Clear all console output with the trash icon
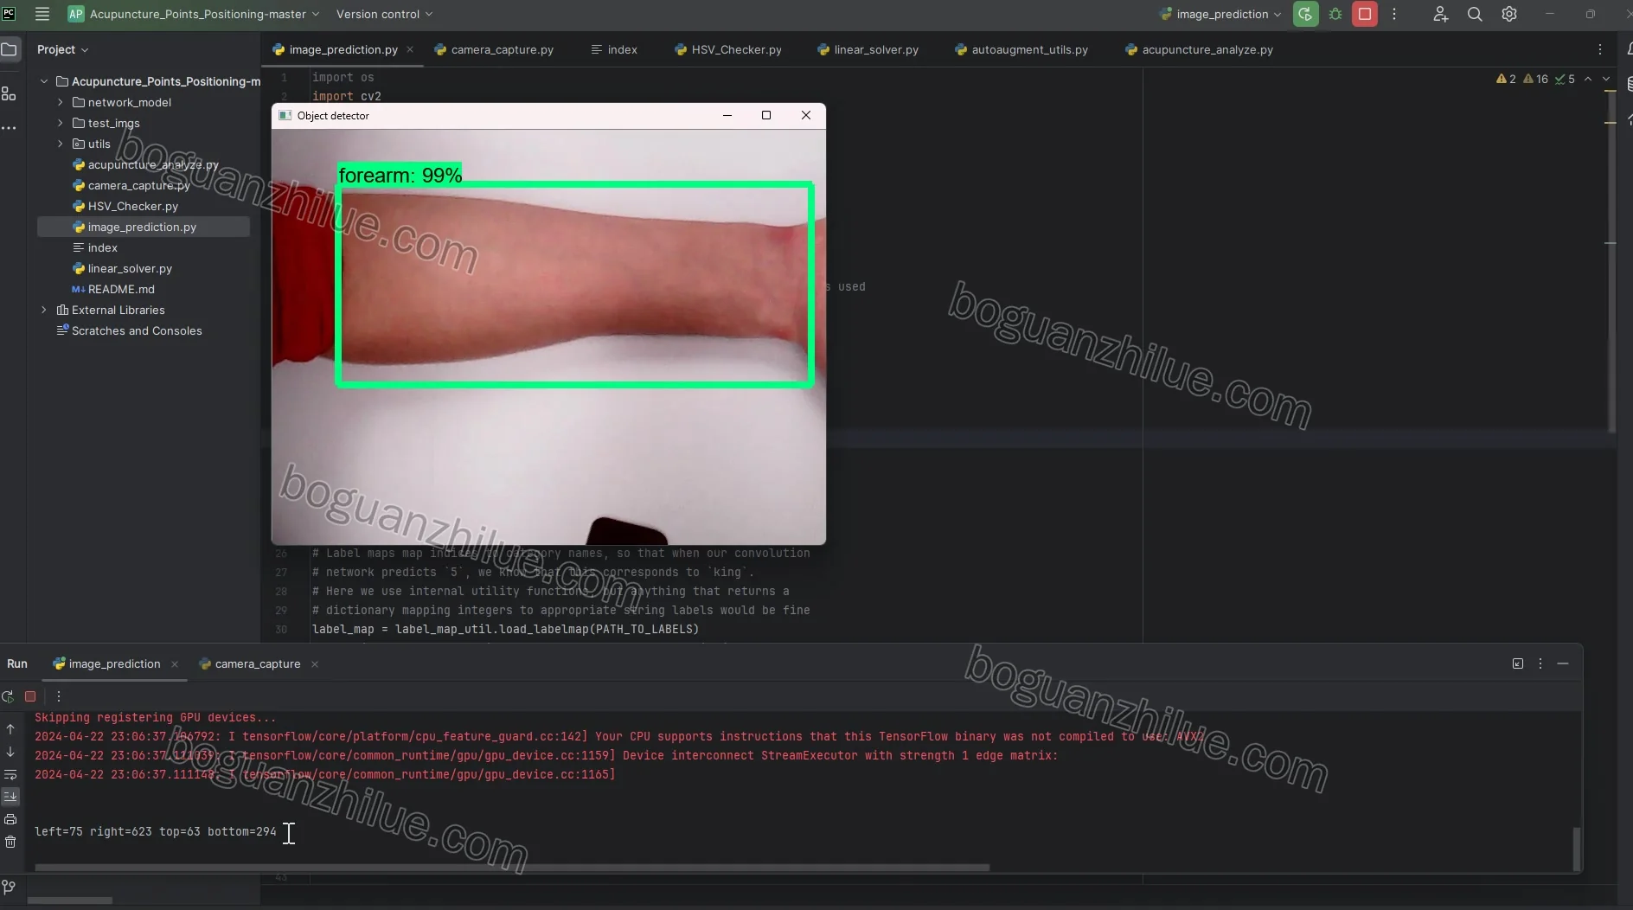The width and height of the screenshot is (1633, 910). 10,842
